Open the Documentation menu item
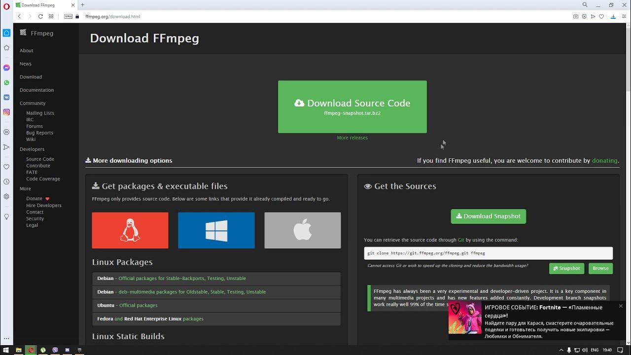631x355 pixels. click(36, 90)
